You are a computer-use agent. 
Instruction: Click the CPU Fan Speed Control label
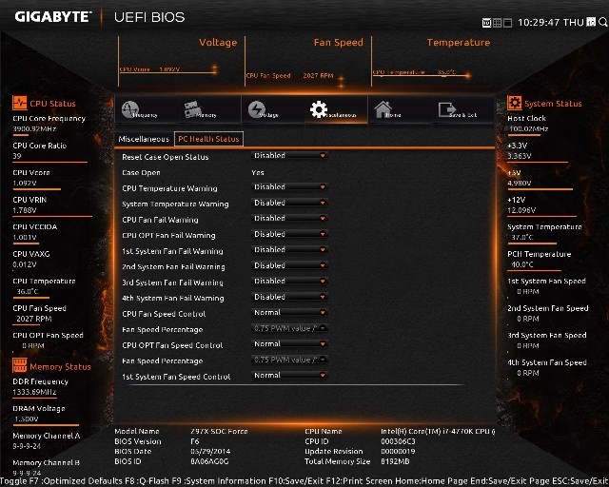(x=164, y=314)
